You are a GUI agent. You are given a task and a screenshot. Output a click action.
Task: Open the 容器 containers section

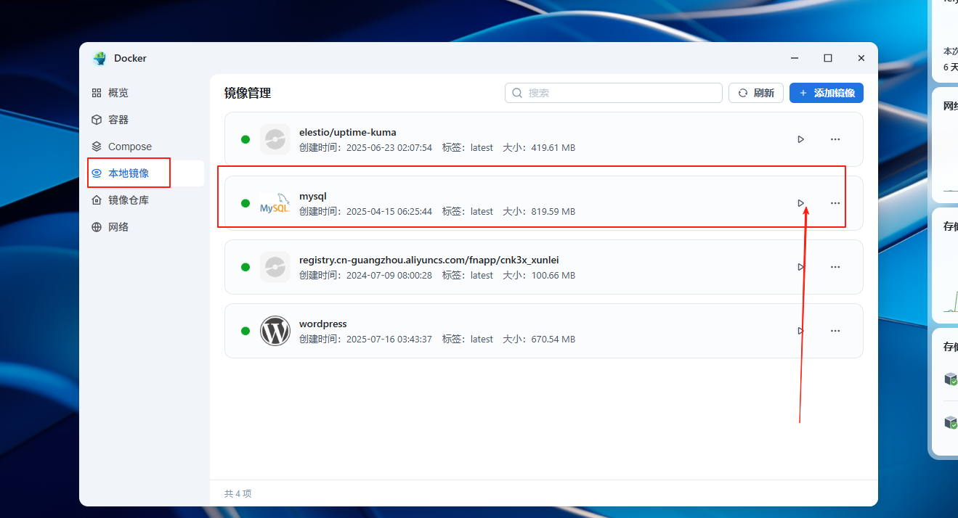tap(146, 120)
